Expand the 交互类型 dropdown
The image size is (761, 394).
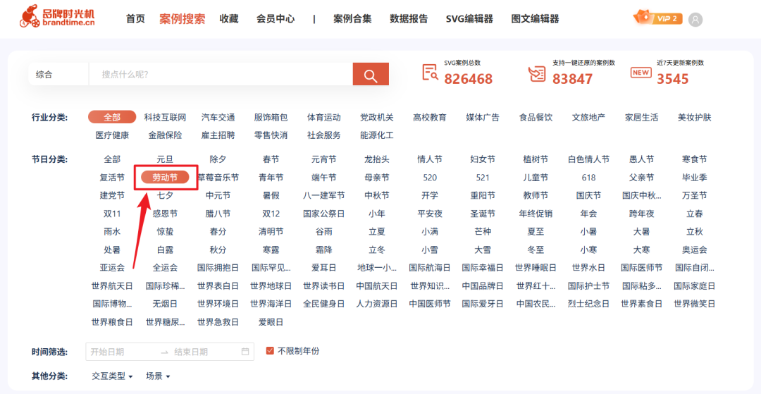pos(112,376)
